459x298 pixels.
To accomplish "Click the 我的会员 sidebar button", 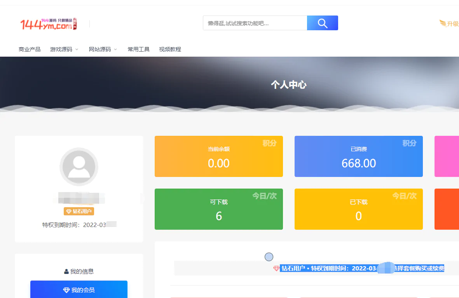I will pos(79,290).
